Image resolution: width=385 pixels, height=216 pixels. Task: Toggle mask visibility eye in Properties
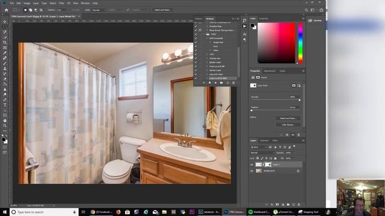pyautogui.click(x=293, y=135)
